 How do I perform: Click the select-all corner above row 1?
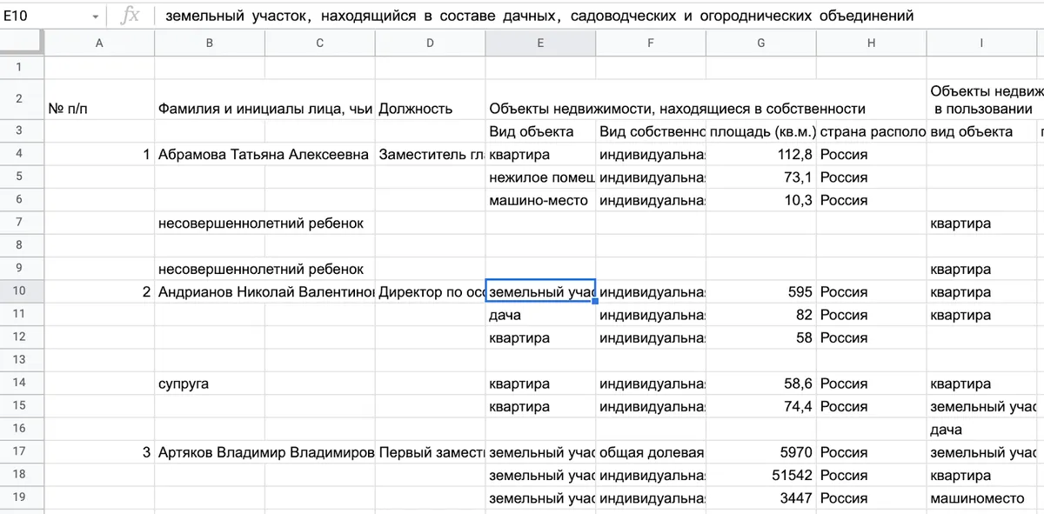tap(21, 43)
